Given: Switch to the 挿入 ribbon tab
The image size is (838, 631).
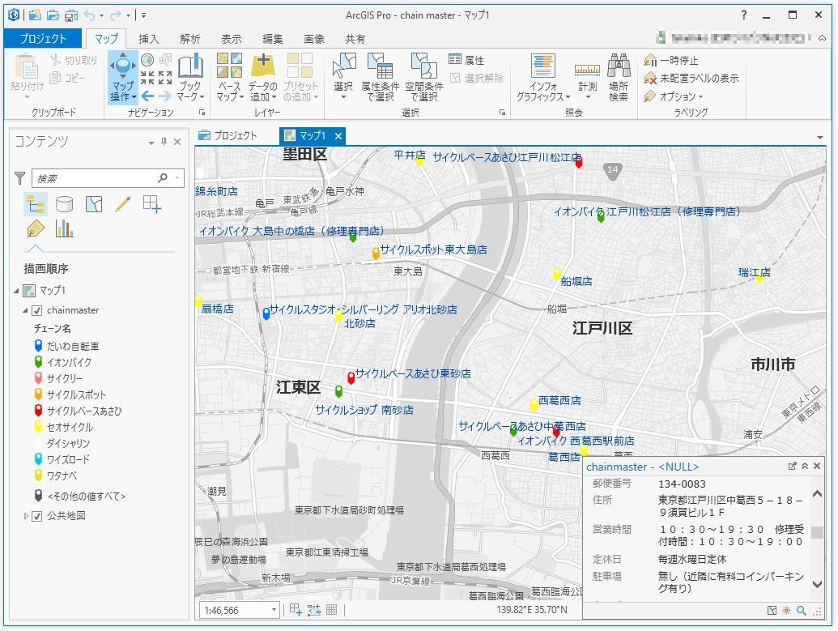Looking at the screenshot, I should coord(149,39).
